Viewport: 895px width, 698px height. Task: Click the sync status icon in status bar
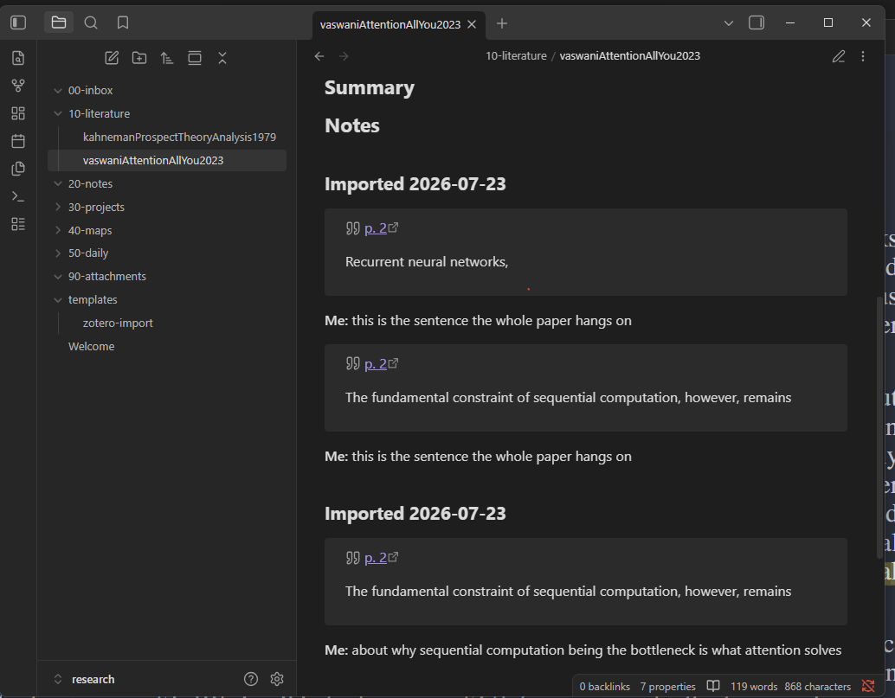click(868, 686)
